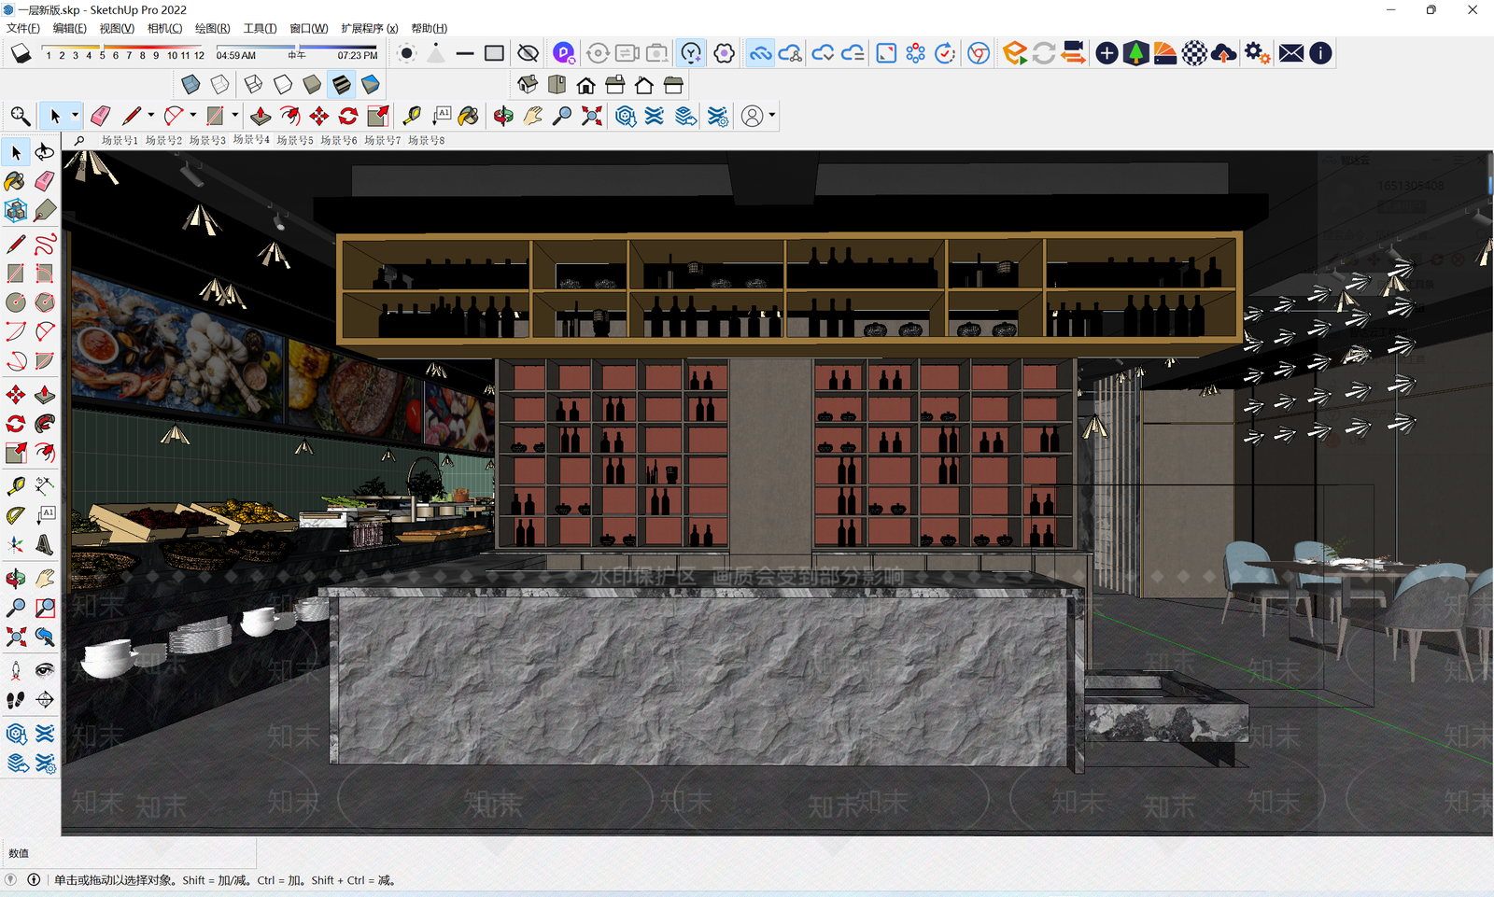The image size is (1494, 897).
Task: Switch to scene tab 场景号5
Action: (295, 141)
